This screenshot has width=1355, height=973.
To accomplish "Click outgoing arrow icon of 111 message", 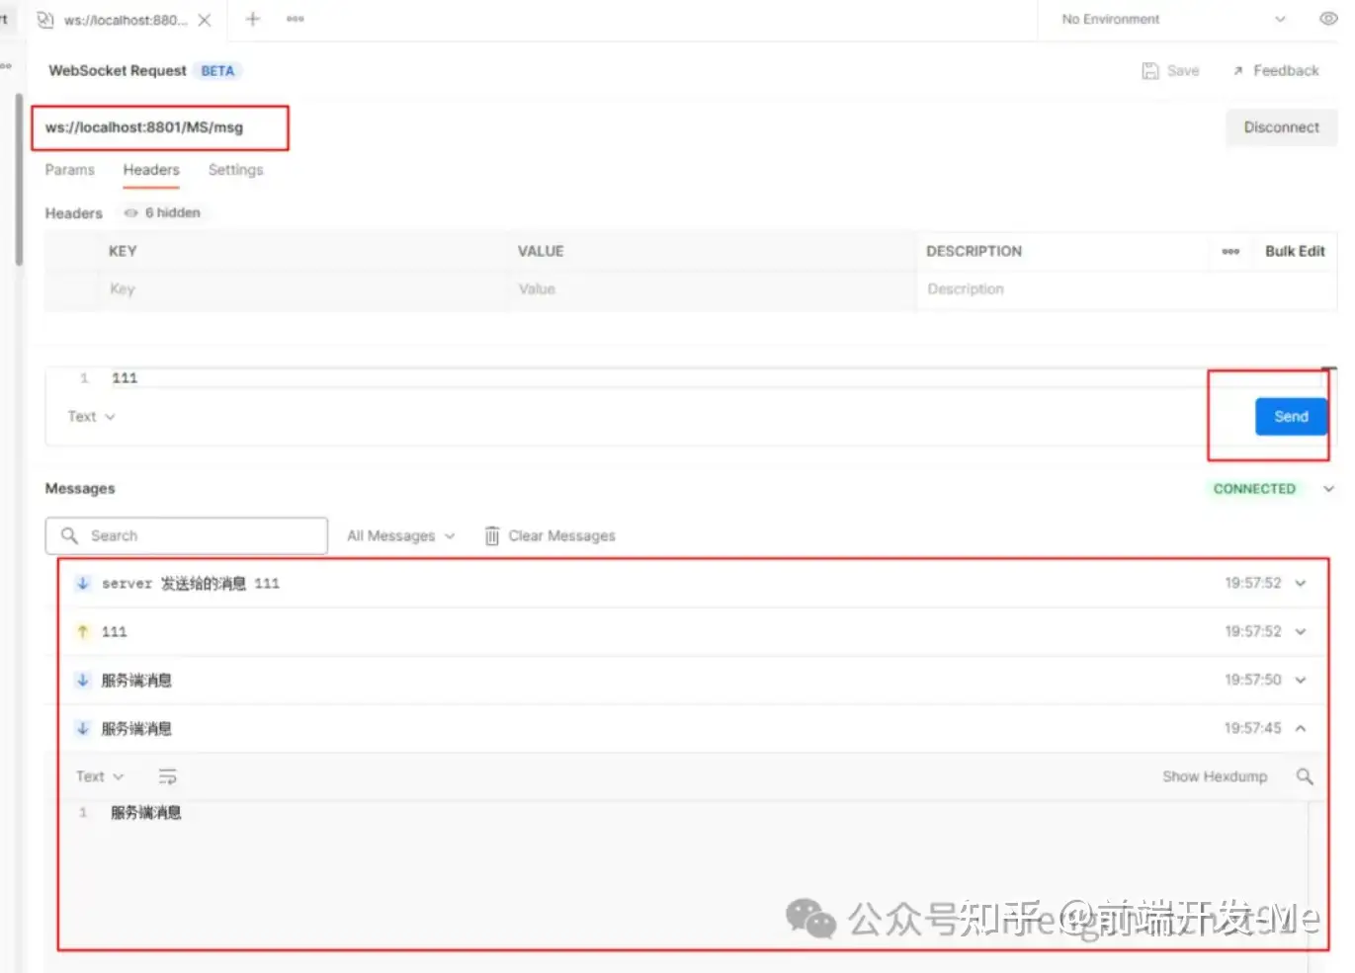I will point(83,632).
